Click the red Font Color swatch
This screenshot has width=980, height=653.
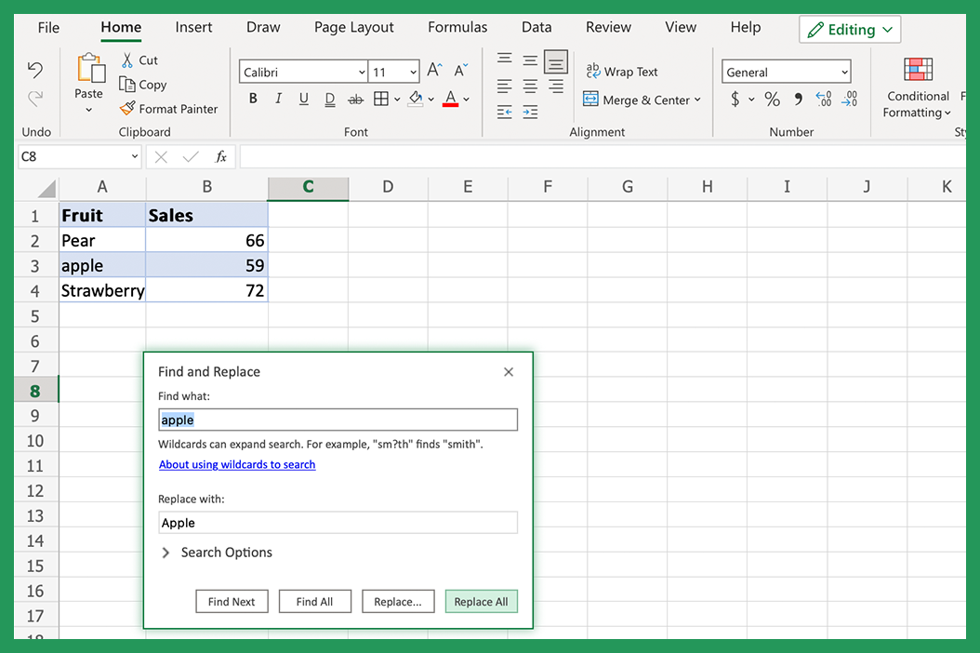[449, 98]
